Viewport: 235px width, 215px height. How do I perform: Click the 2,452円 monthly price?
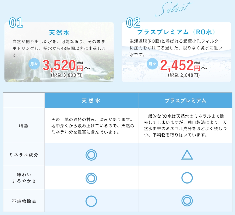(180, 65)
